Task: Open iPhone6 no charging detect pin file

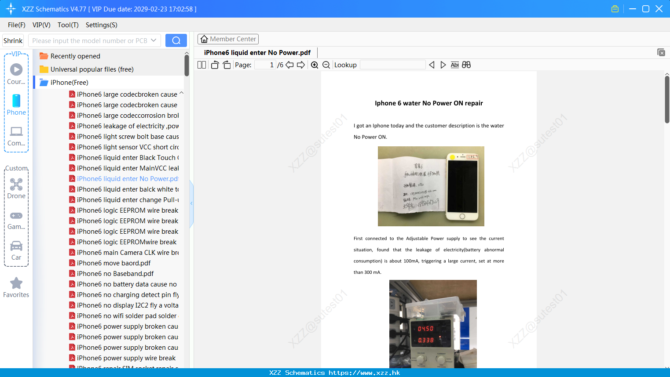Action: (x=124, y=295)
